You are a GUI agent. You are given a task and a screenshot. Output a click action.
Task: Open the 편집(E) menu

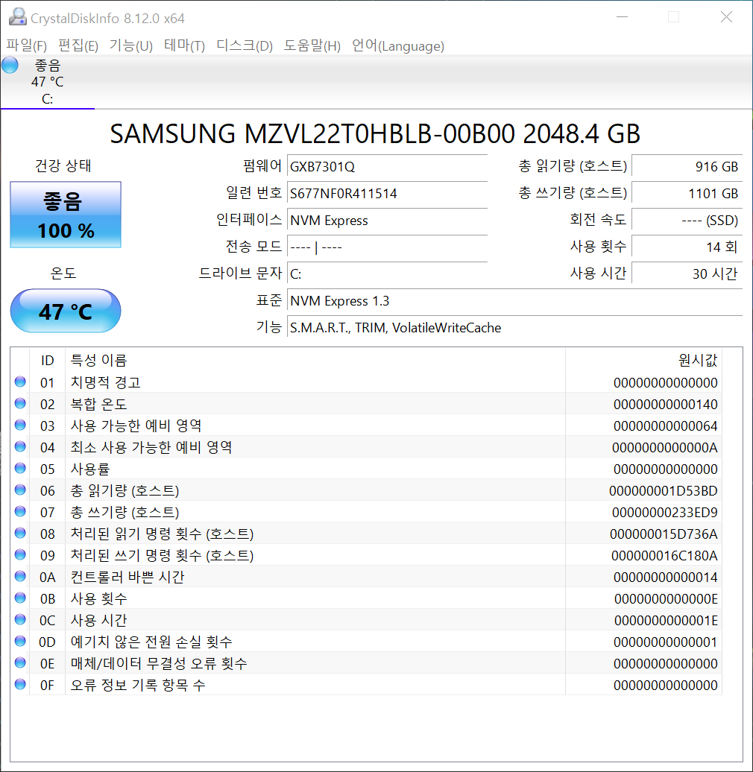click(x=78, y=45)
